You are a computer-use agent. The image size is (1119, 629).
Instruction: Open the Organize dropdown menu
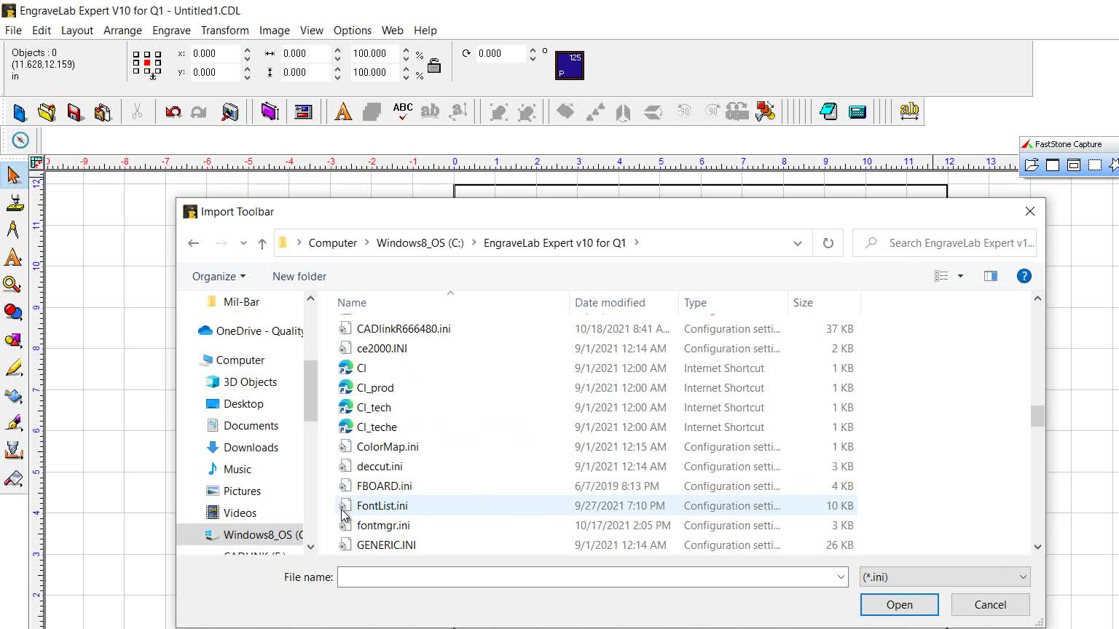click(219, 277)
